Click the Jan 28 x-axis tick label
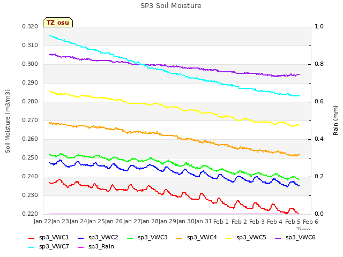This screenshot has height=257, width=343. pyautogui.click(x=150, y=221)
